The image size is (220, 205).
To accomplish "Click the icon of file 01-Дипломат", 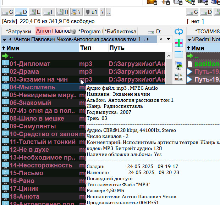I will coord(5,64).
